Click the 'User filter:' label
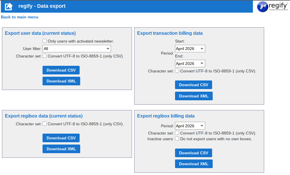 click(32, 49)
